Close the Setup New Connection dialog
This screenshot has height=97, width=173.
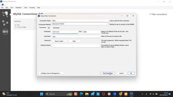tap(133, 16)
